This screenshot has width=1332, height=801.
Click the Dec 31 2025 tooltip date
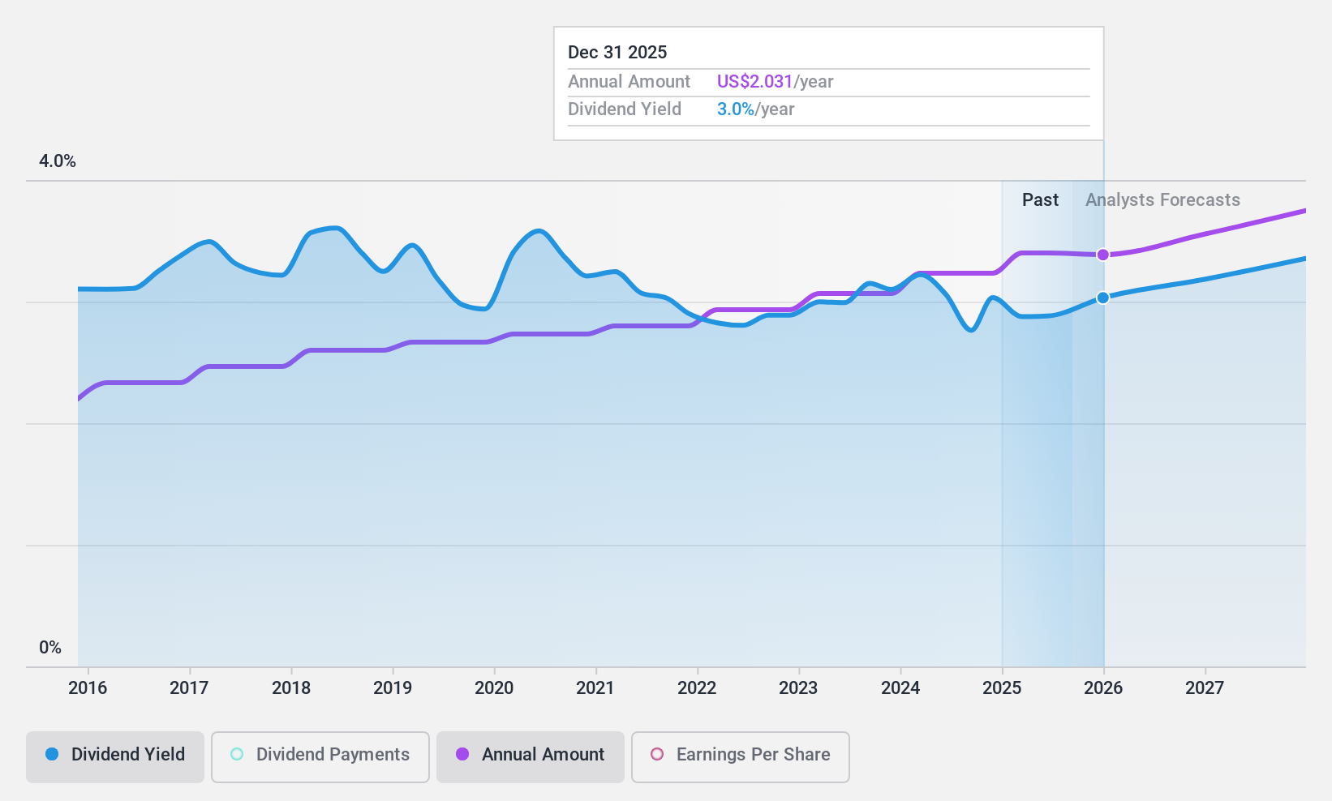(617, 53)
